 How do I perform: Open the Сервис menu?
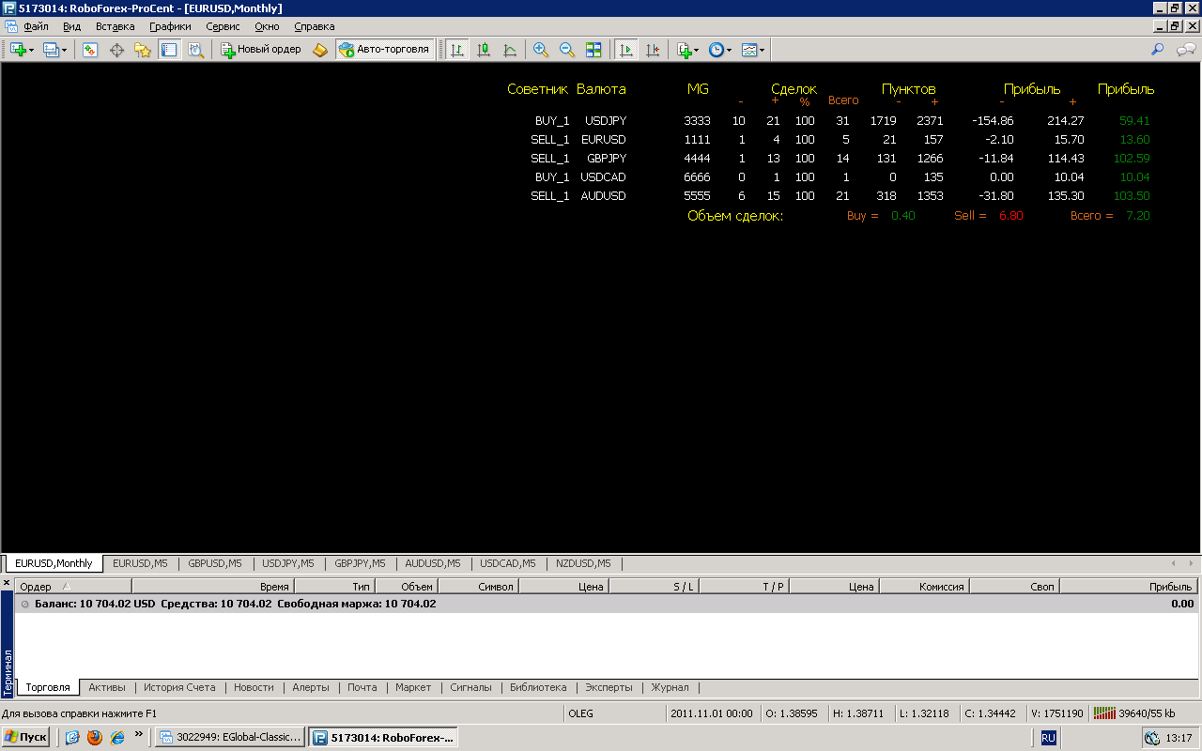coord(223,26)
